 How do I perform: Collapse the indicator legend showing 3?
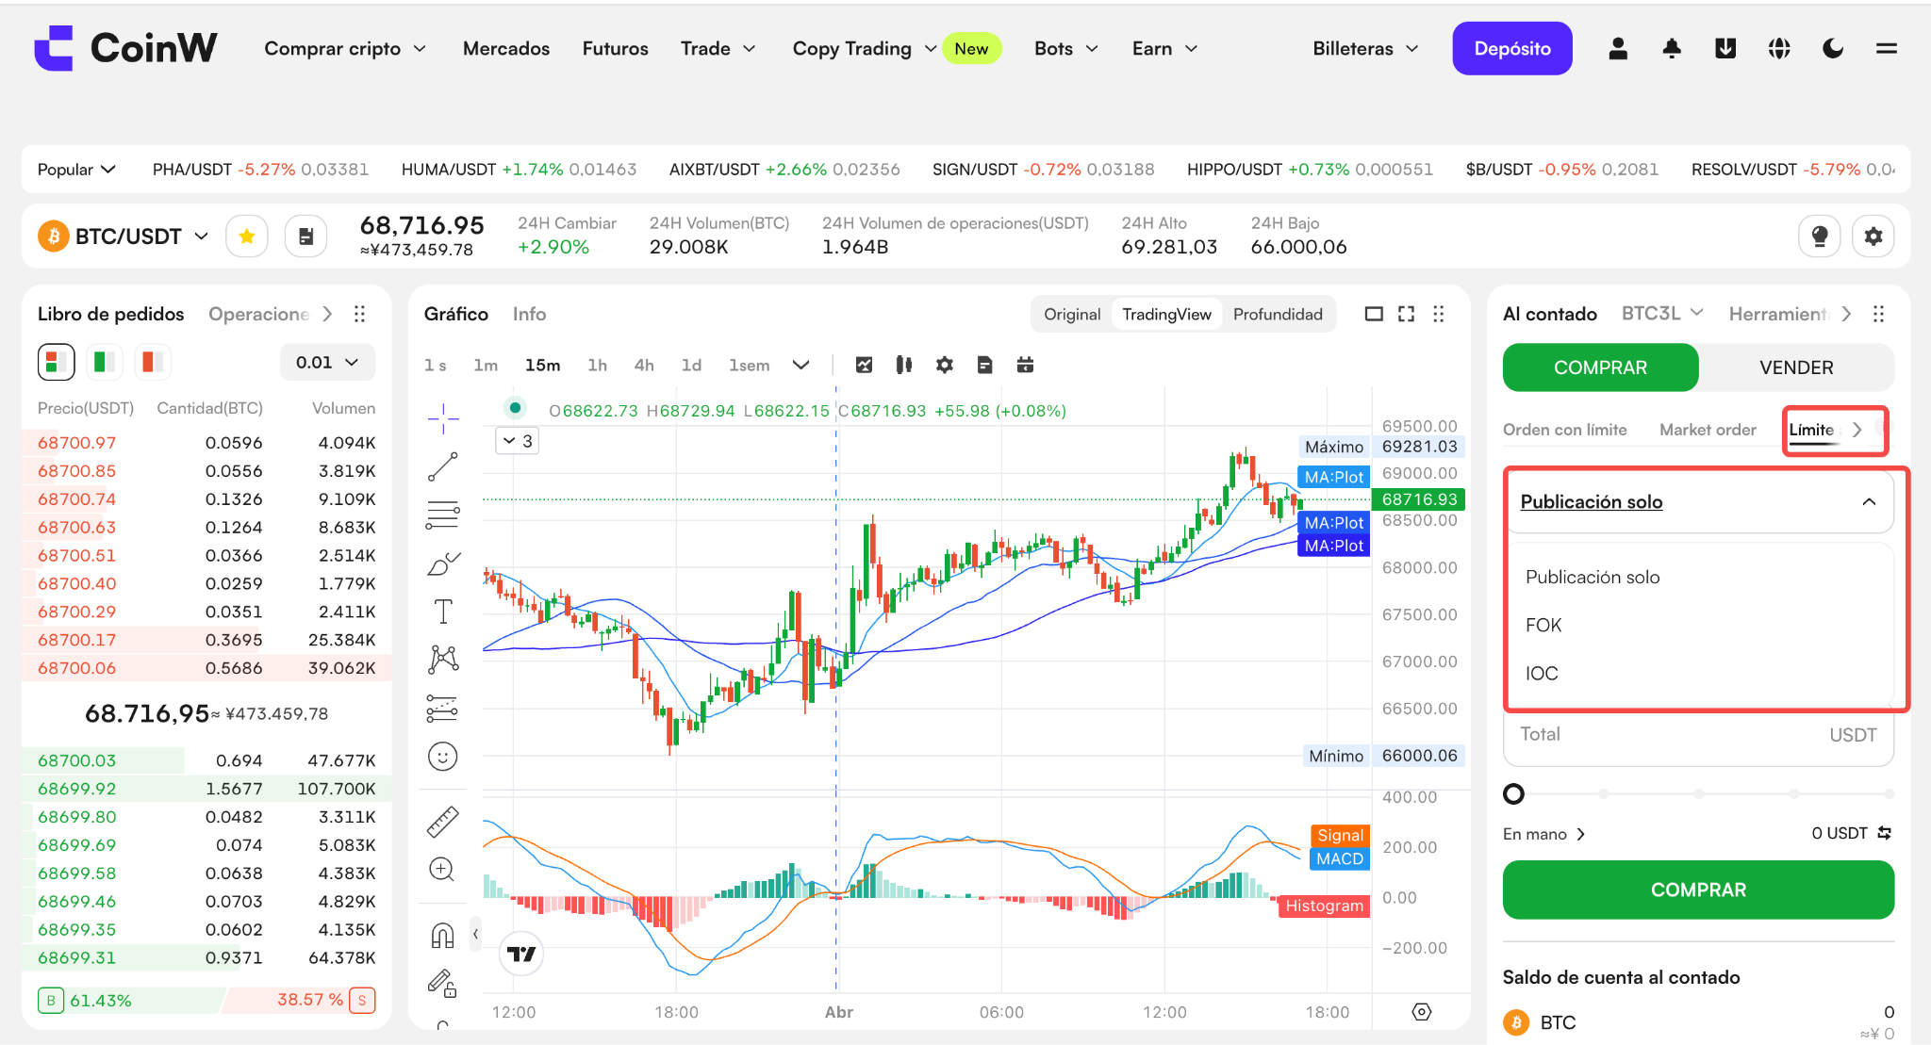517,441
